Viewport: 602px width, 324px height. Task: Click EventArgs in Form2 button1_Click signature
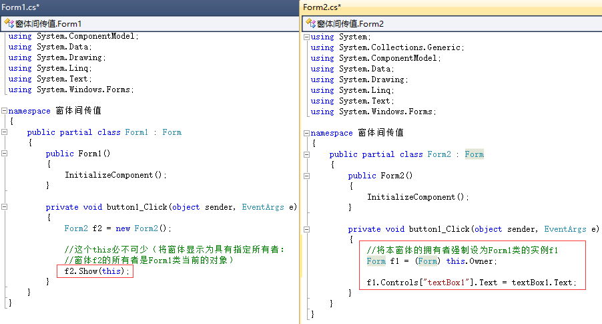coord(565,229)
